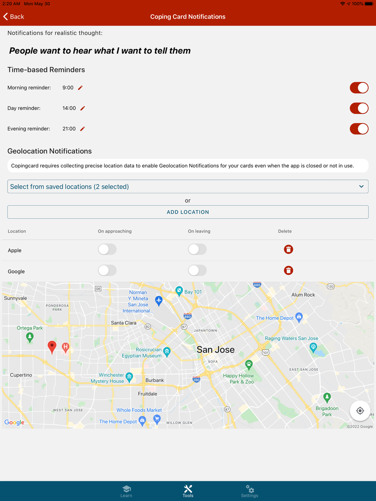Center map on my current location

point(360,410)
